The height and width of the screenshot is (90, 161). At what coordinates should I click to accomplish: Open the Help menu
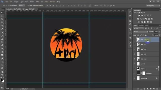59,2
